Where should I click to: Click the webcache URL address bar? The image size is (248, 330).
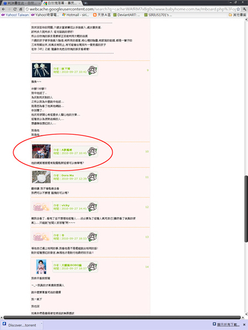(130, 9)
